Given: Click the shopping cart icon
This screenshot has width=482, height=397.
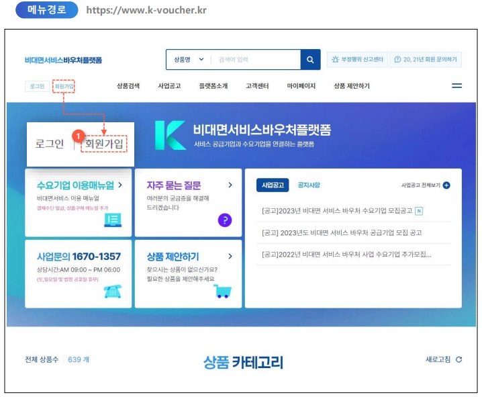Looking at the screenshot, I should coord(223,292).
